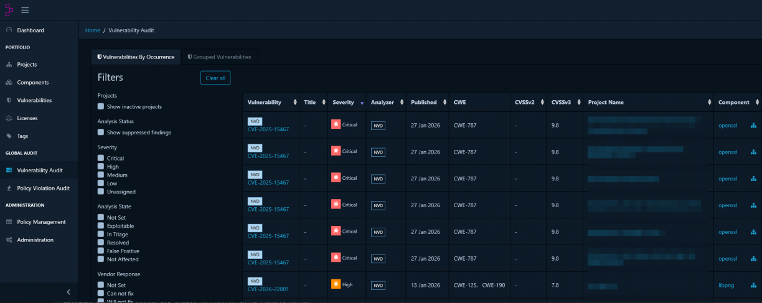The width and height of the screenshot is (762, 303).
Task: Open the CVE-2026-22801 vulnerability link
Action: point(268,289)
